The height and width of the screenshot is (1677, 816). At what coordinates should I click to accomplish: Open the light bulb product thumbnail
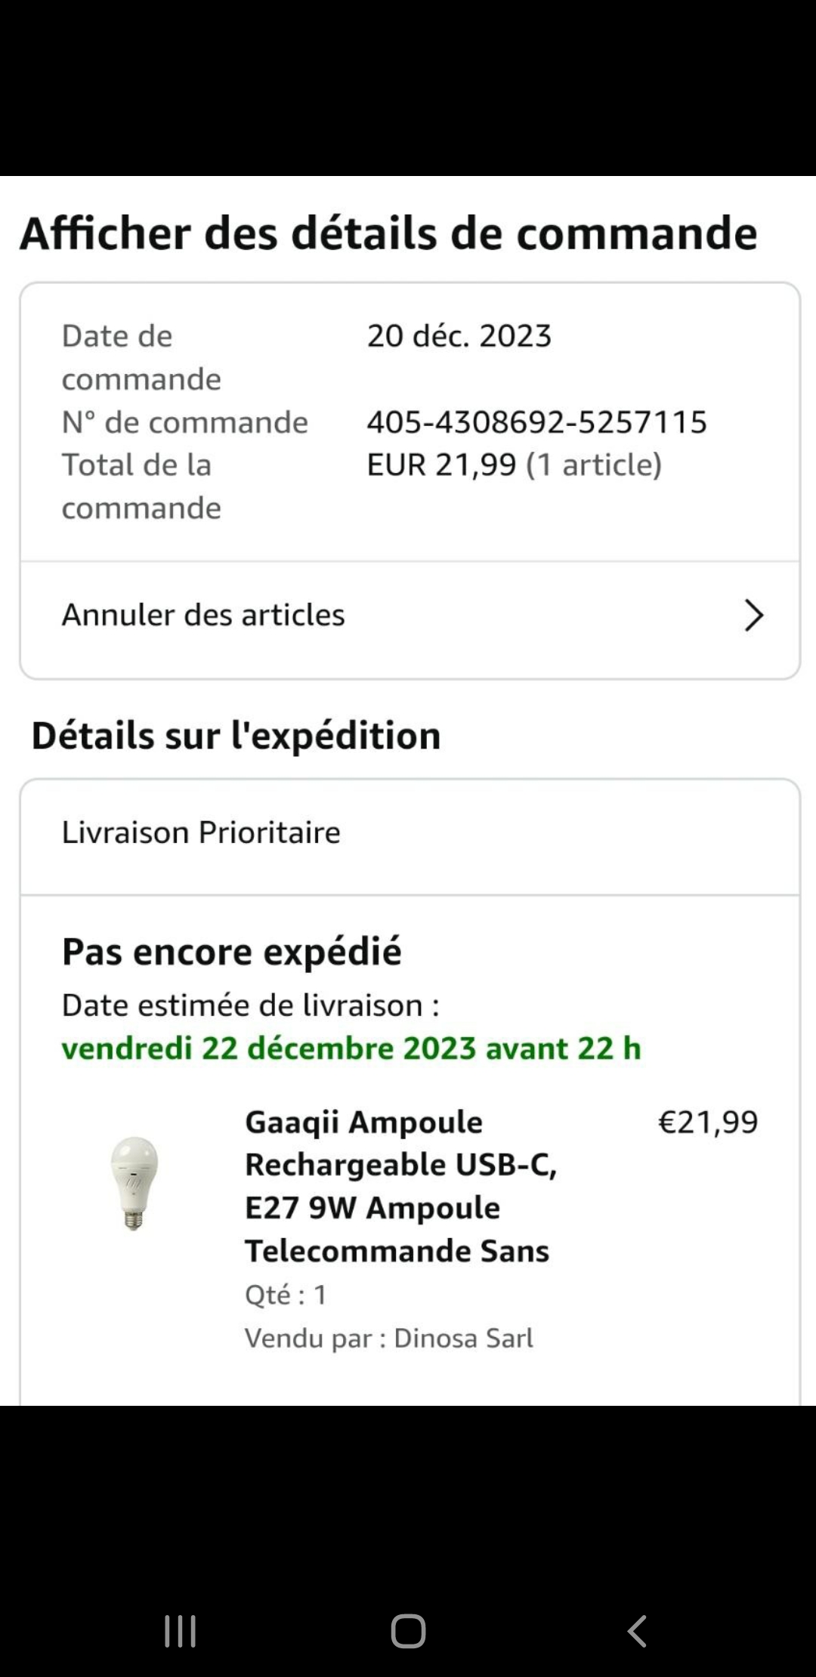tap(134, 1183)
